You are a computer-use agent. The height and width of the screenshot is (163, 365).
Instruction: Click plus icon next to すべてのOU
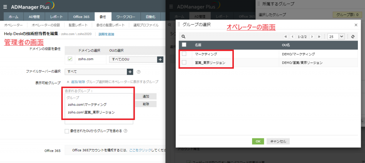tap(160, 59)
